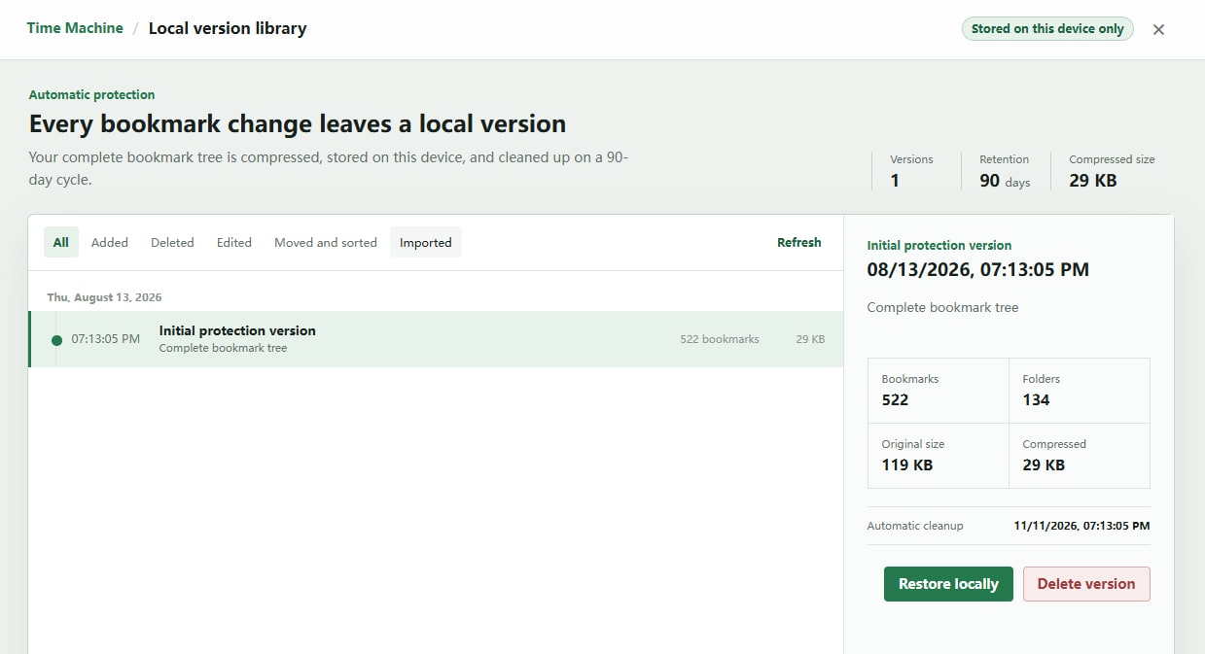The width and height of the screenshot is (1205, 654).
Task: Click the Local version library title
Action: (228, 28)
